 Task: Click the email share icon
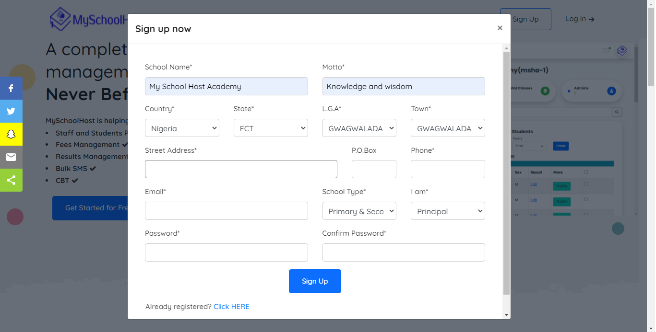[x=11, y=157]
